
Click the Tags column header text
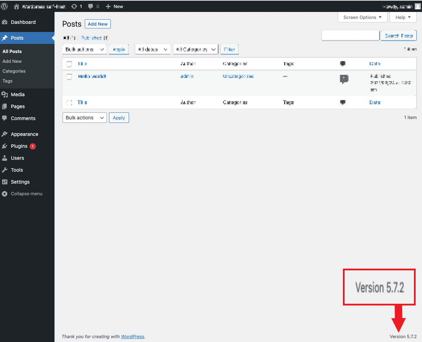click(288, 64)
